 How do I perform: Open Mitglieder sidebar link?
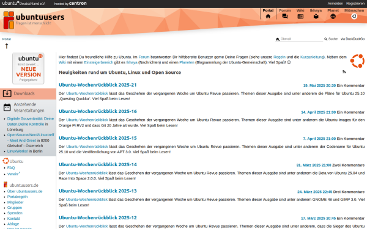coord(15,202)
